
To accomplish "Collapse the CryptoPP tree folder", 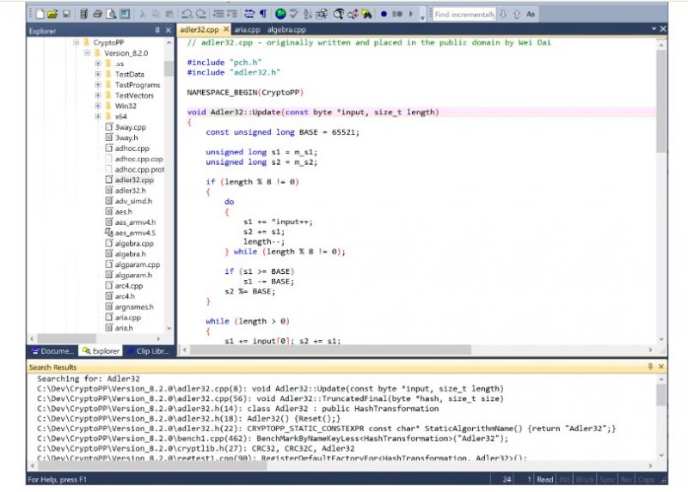I will coord(76,42).
